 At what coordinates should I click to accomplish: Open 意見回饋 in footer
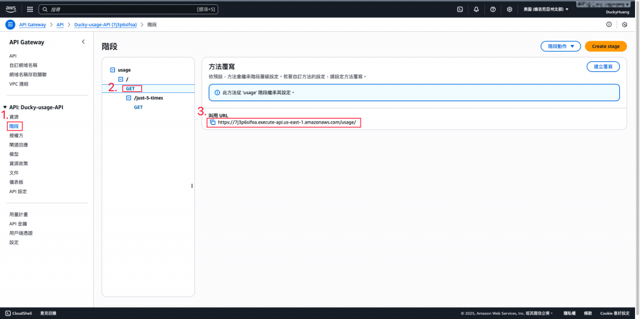pos(48,313)
